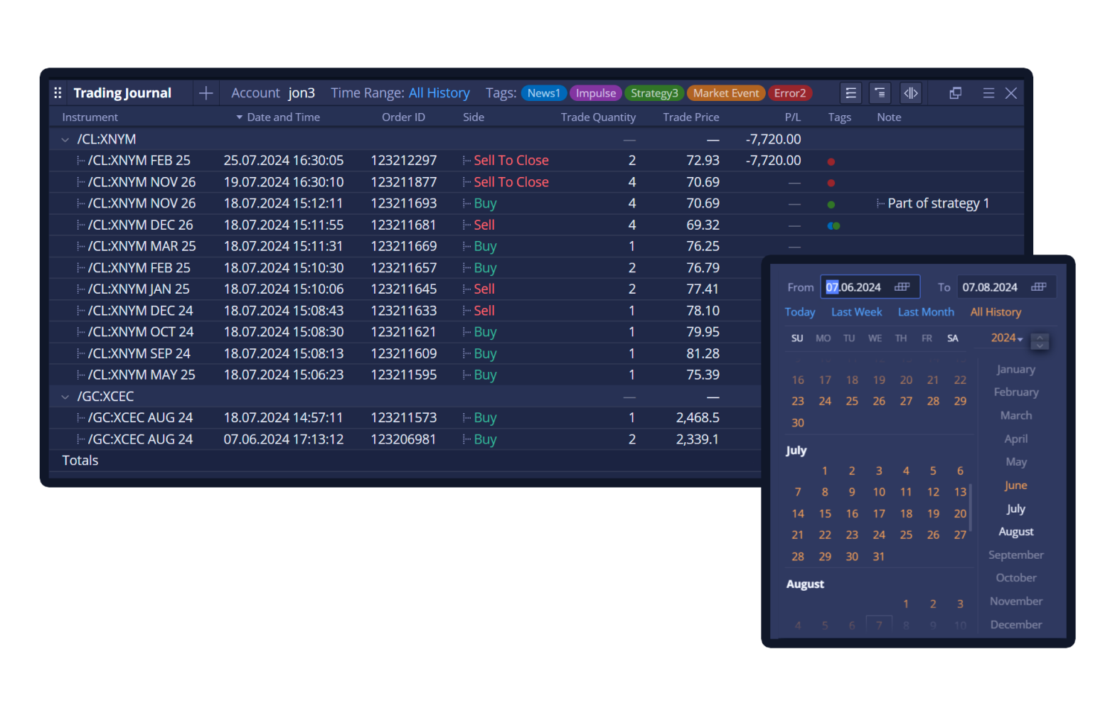Collapse the /GC:XCEC instrument group
This screenshot has height=711, width=1115.
click(x=65, y=397)
